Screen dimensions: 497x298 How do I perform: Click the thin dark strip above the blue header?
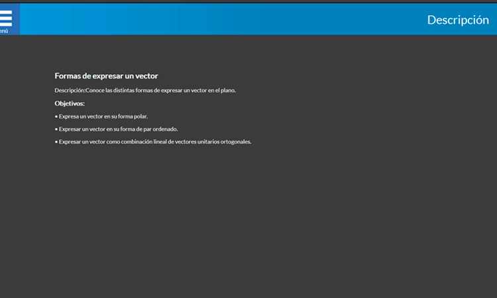[x=248, y=1]
